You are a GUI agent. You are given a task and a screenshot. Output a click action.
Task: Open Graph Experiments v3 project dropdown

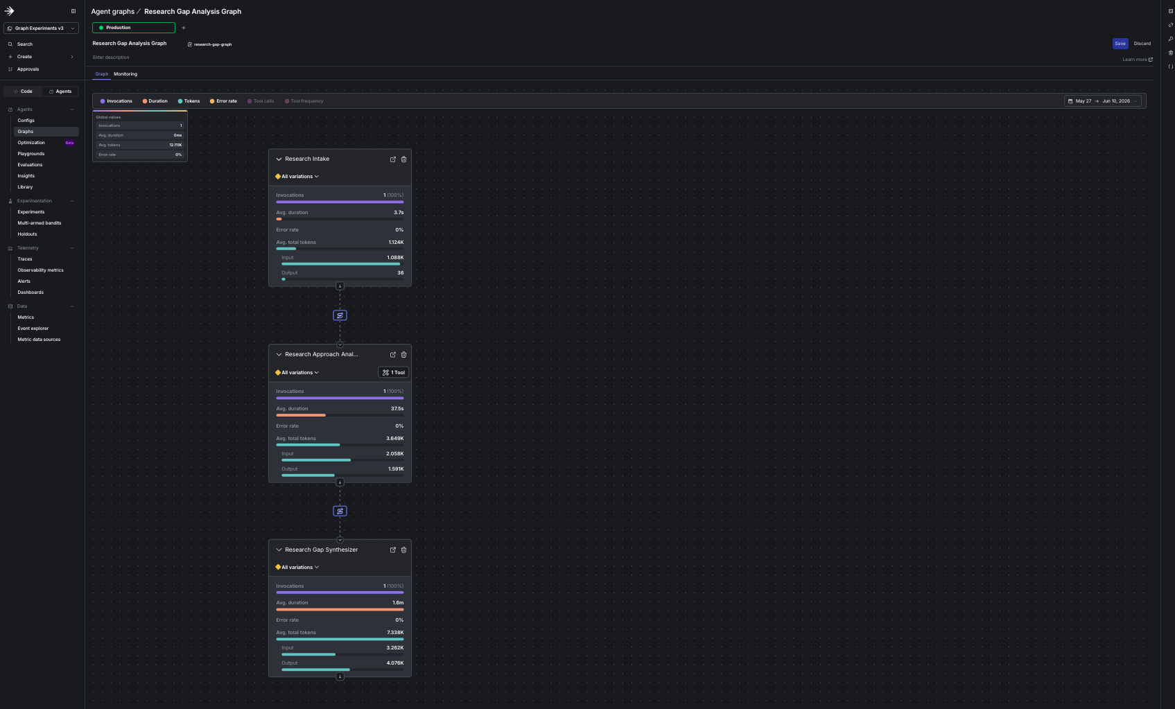(41, 28)
